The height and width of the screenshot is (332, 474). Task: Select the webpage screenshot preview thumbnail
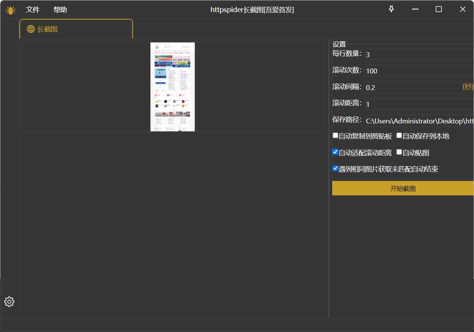(172, 87)
